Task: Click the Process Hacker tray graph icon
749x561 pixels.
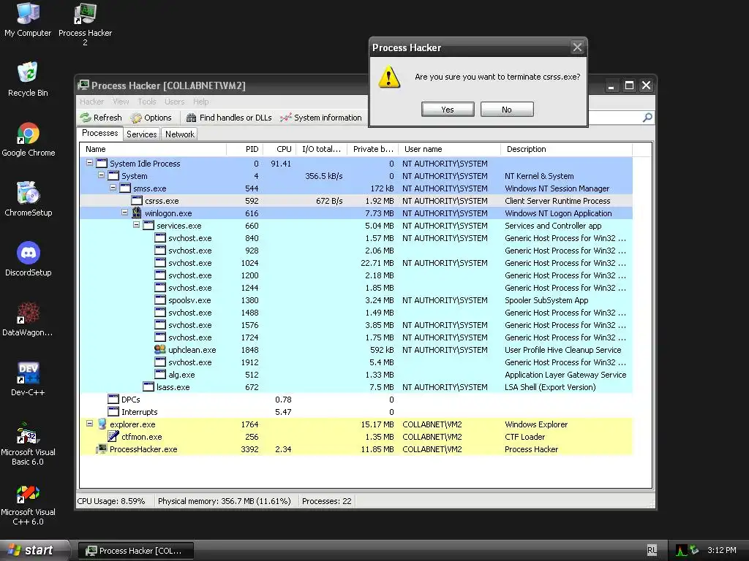Action: coord(682,551)
